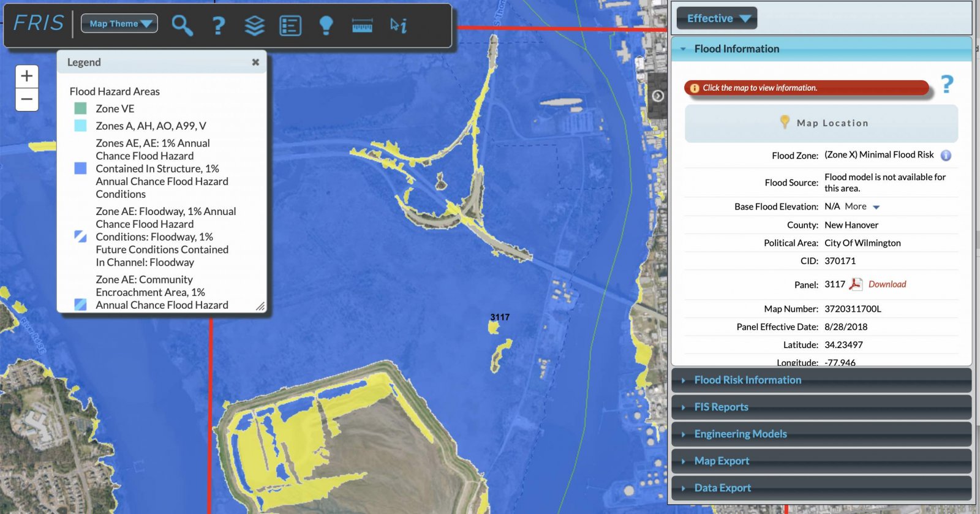Open the map layers stack icon
980x514 pixels.
(x=254, y=26)
